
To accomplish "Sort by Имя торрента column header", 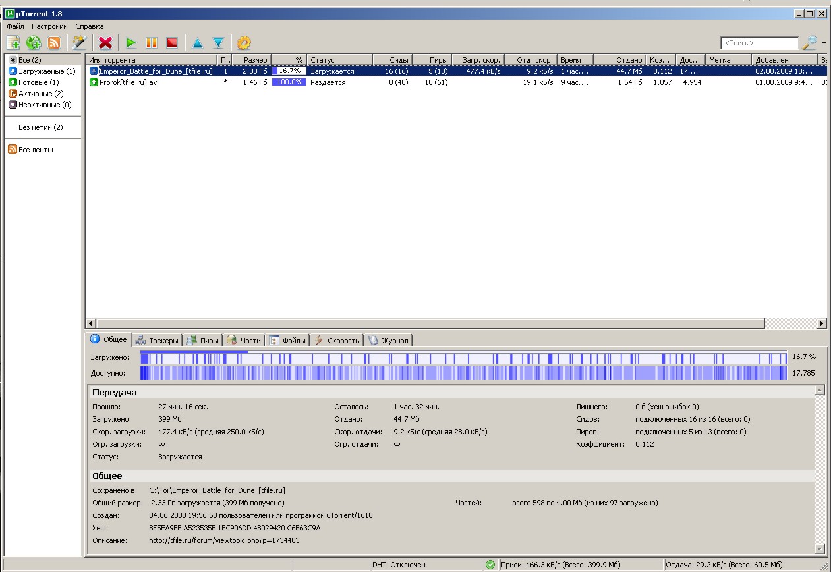I will click(152, 60).
